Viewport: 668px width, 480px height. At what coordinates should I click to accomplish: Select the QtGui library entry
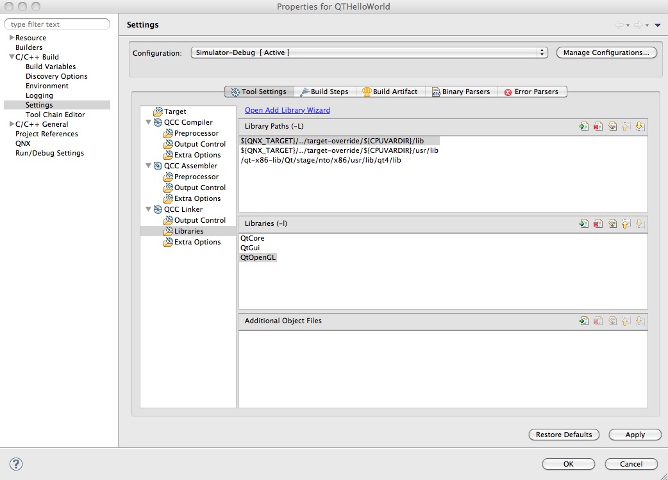click(249, 248)
